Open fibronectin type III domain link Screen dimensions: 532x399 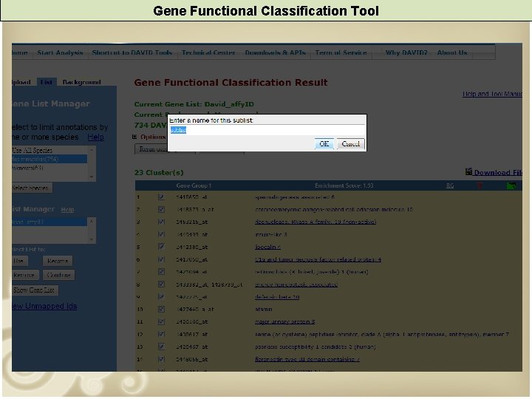307,359
